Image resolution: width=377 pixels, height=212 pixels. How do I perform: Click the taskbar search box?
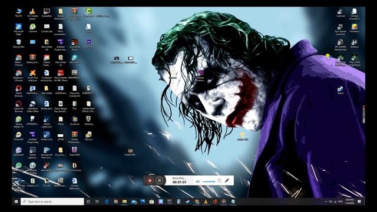(x=52, y=201)
